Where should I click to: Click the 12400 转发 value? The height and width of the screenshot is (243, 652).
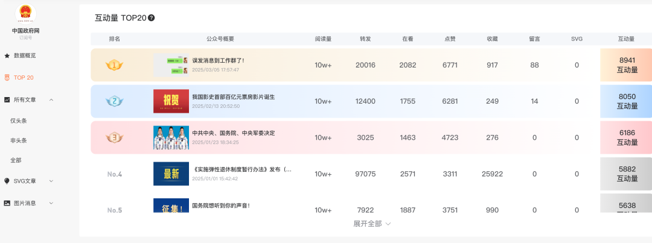[x=365, y=101]
